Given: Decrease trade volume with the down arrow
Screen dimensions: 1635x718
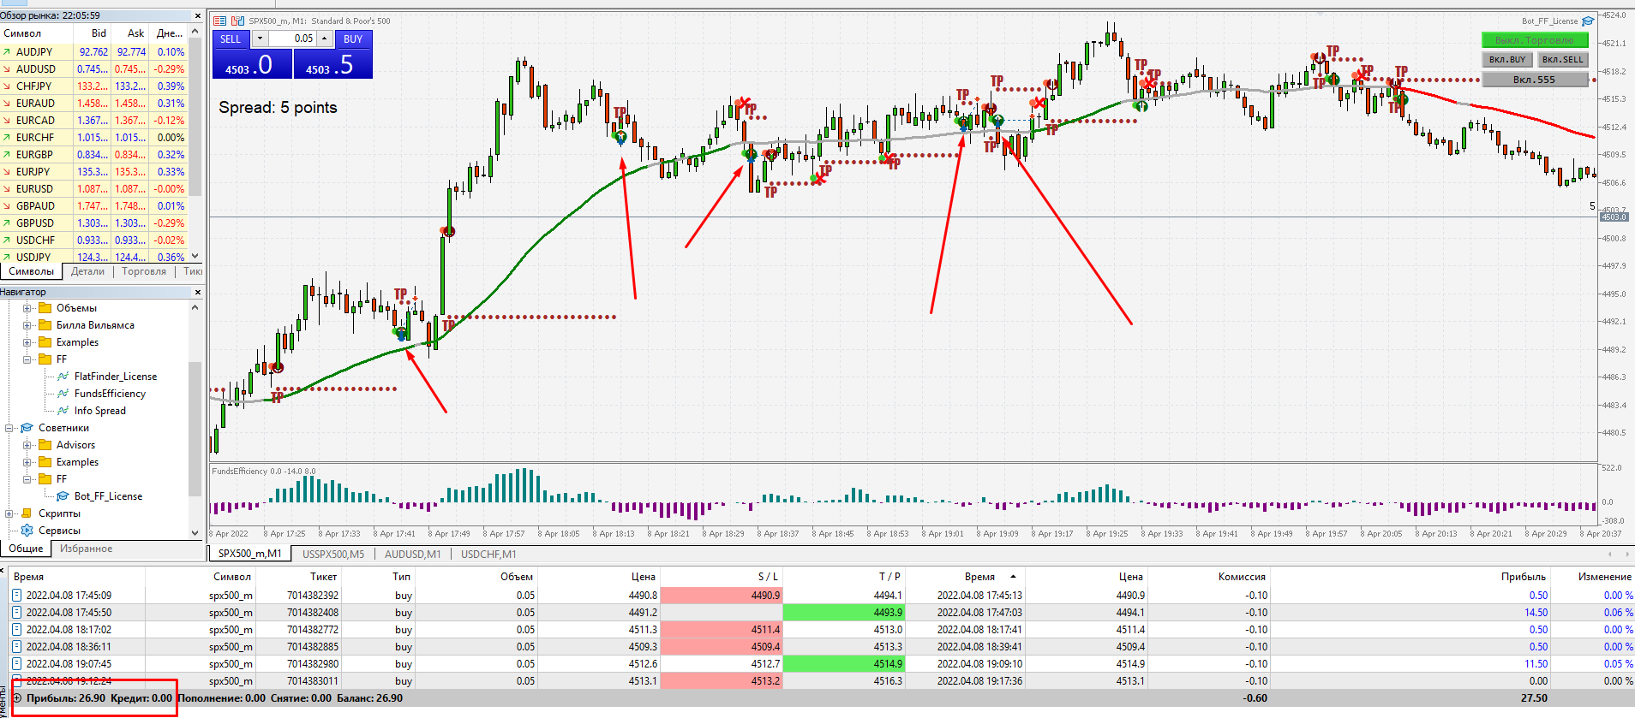Looking at the screenshot, I should [x=260, y=39].
